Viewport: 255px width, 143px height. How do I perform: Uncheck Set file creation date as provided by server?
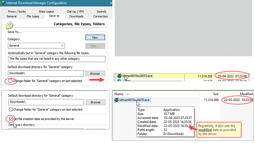[11, 119]
